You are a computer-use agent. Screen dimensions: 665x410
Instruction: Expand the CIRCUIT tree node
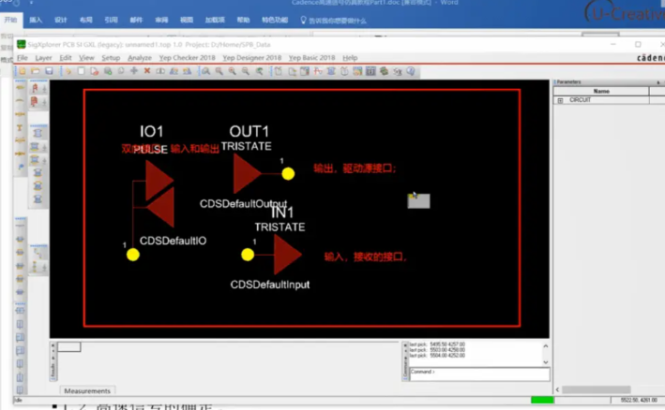tap(560, 100)
